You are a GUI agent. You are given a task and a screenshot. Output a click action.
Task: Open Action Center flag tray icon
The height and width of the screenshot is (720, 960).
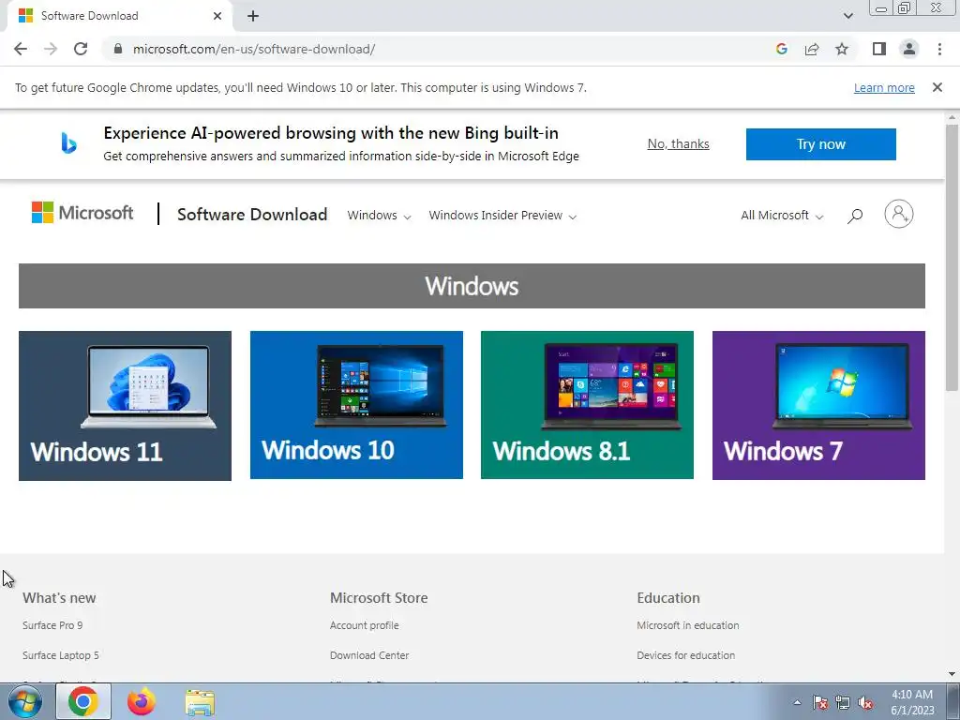[820, 702]
